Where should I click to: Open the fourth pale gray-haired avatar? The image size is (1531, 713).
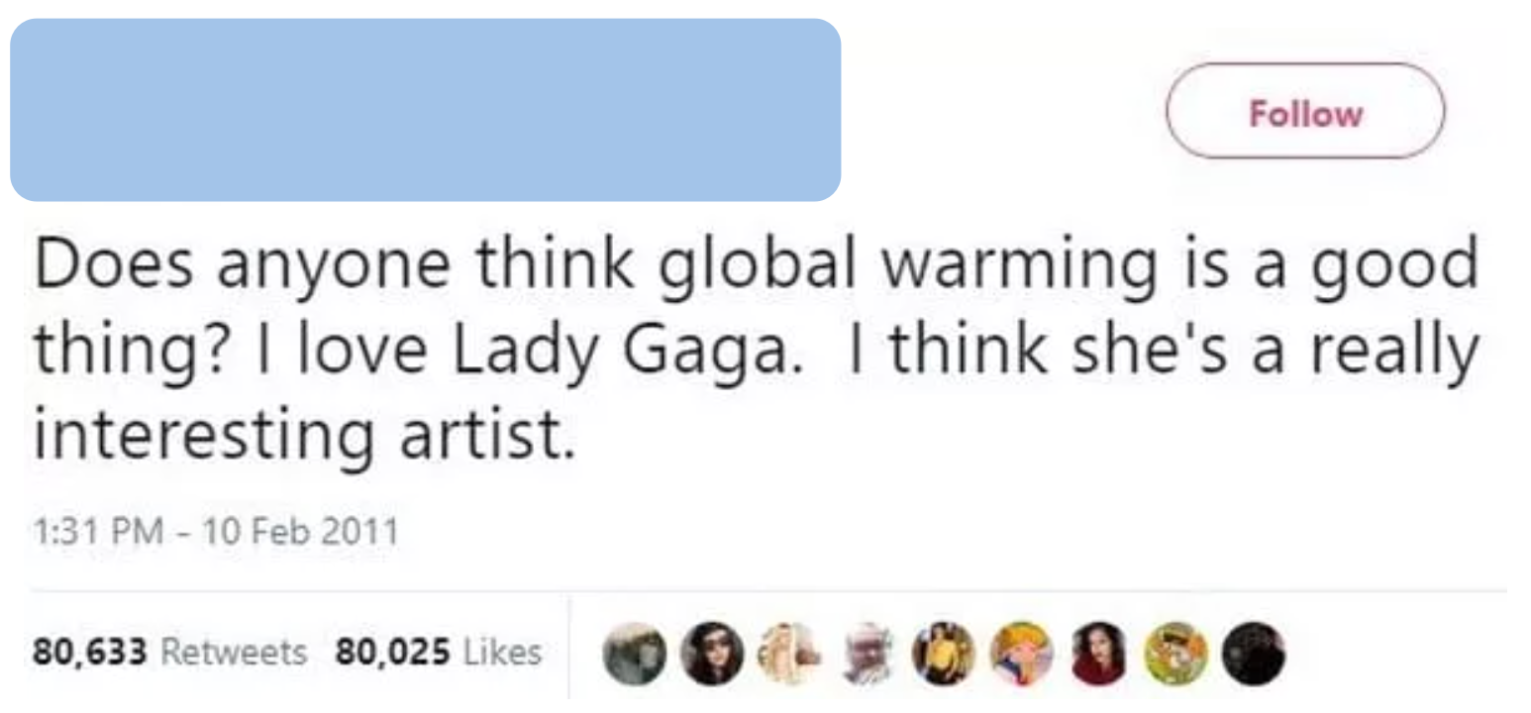(867, 654)
